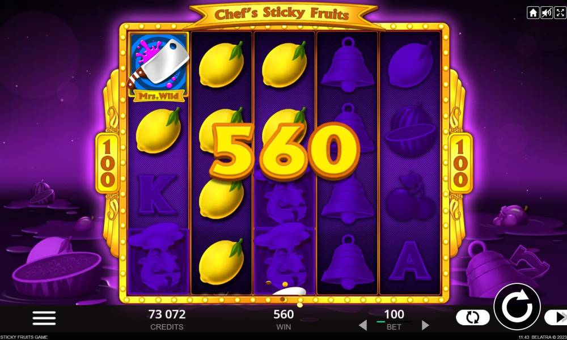Increase bet with right arrow

click(425, 325)
